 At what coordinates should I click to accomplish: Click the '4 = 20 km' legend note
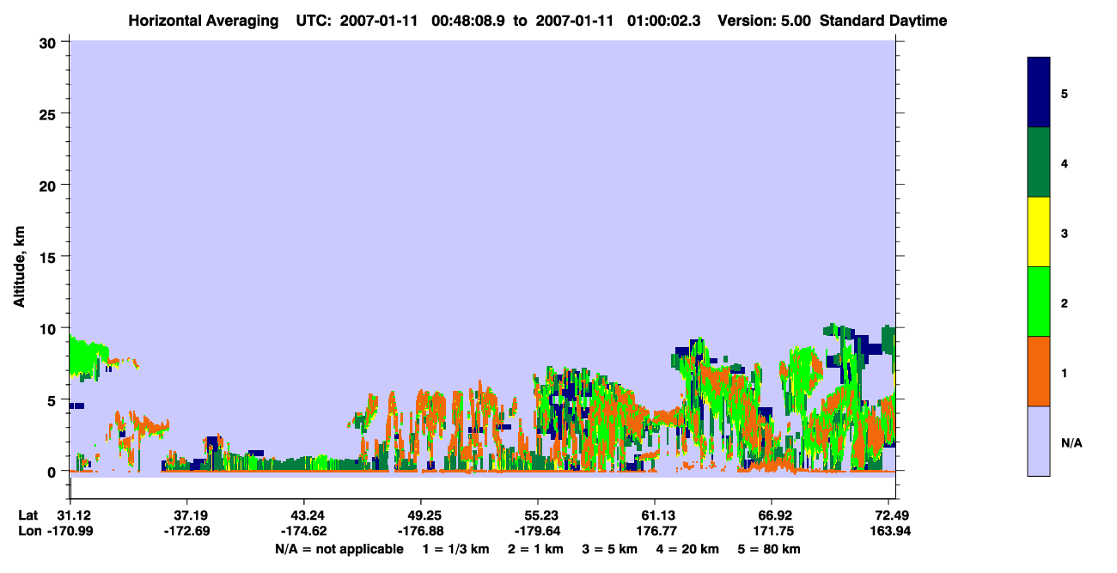click(688, 549)
